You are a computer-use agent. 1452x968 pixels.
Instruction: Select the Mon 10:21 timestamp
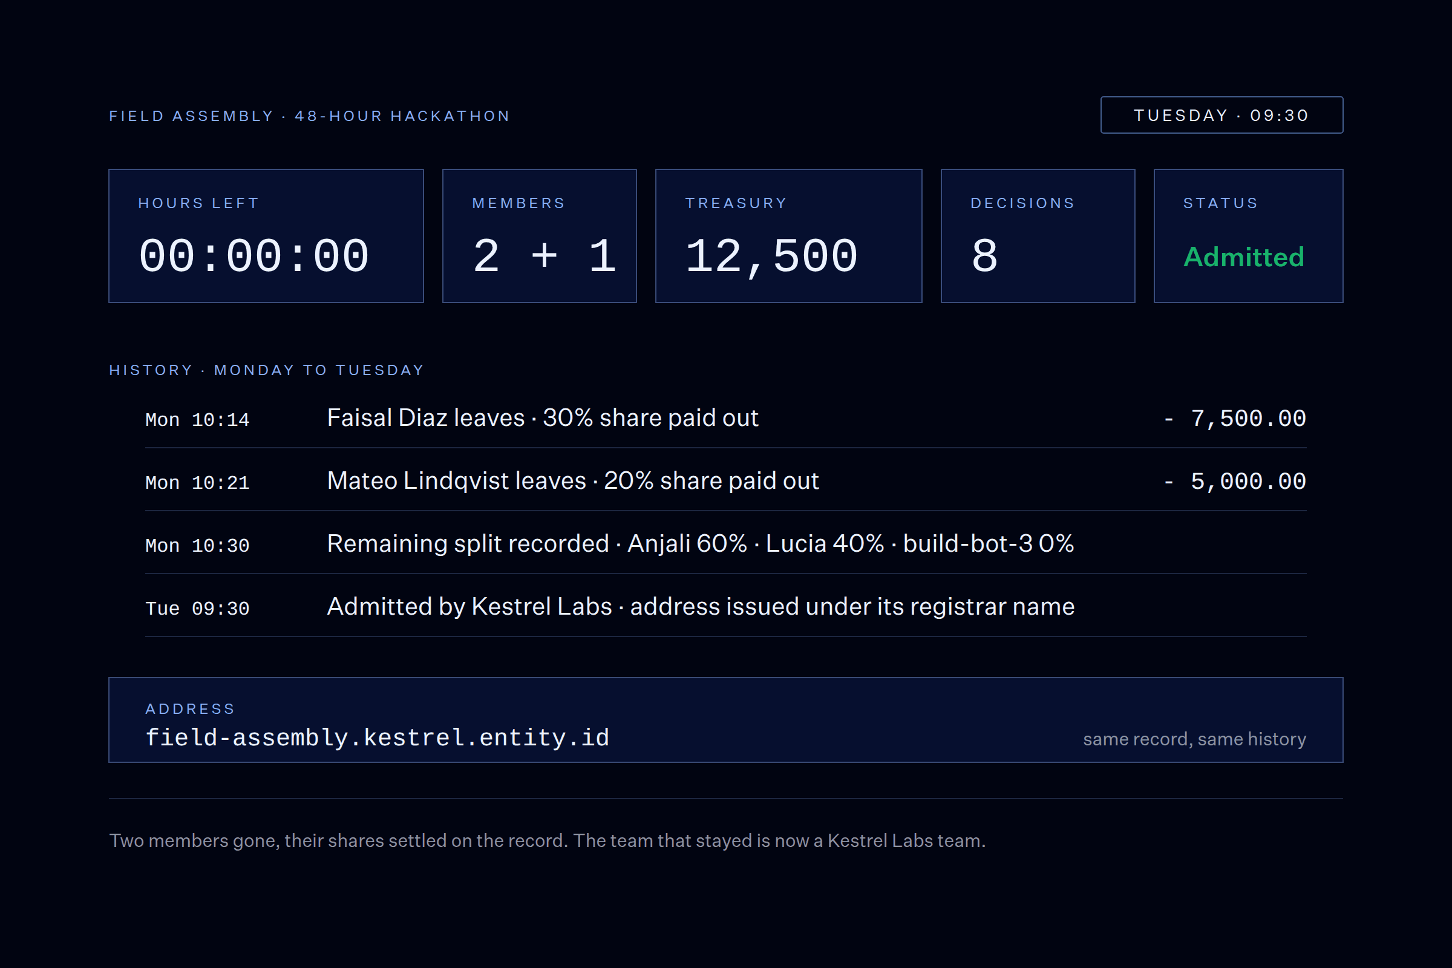(197, 483)
